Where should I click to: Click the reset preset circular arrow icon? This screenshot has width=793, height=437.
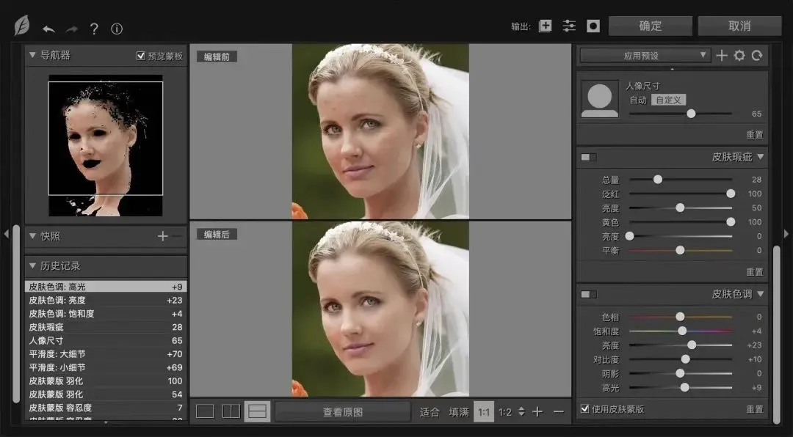click(x=757, y=56)
